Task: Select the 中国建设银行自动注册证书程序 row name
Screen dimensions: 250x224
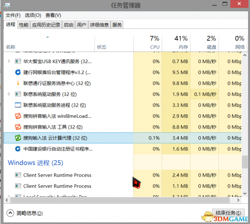Action: click(x=58, y=149)
